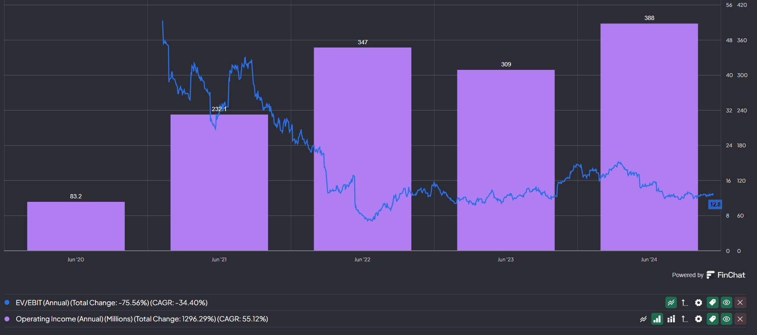Open settings gear for Operating Income series

pyautogui.click(x=698, y=319)
